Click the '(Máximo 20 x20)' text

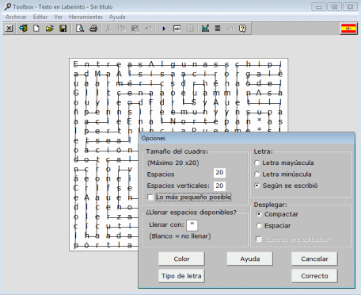pyautogui.click(x=173, y=163)
